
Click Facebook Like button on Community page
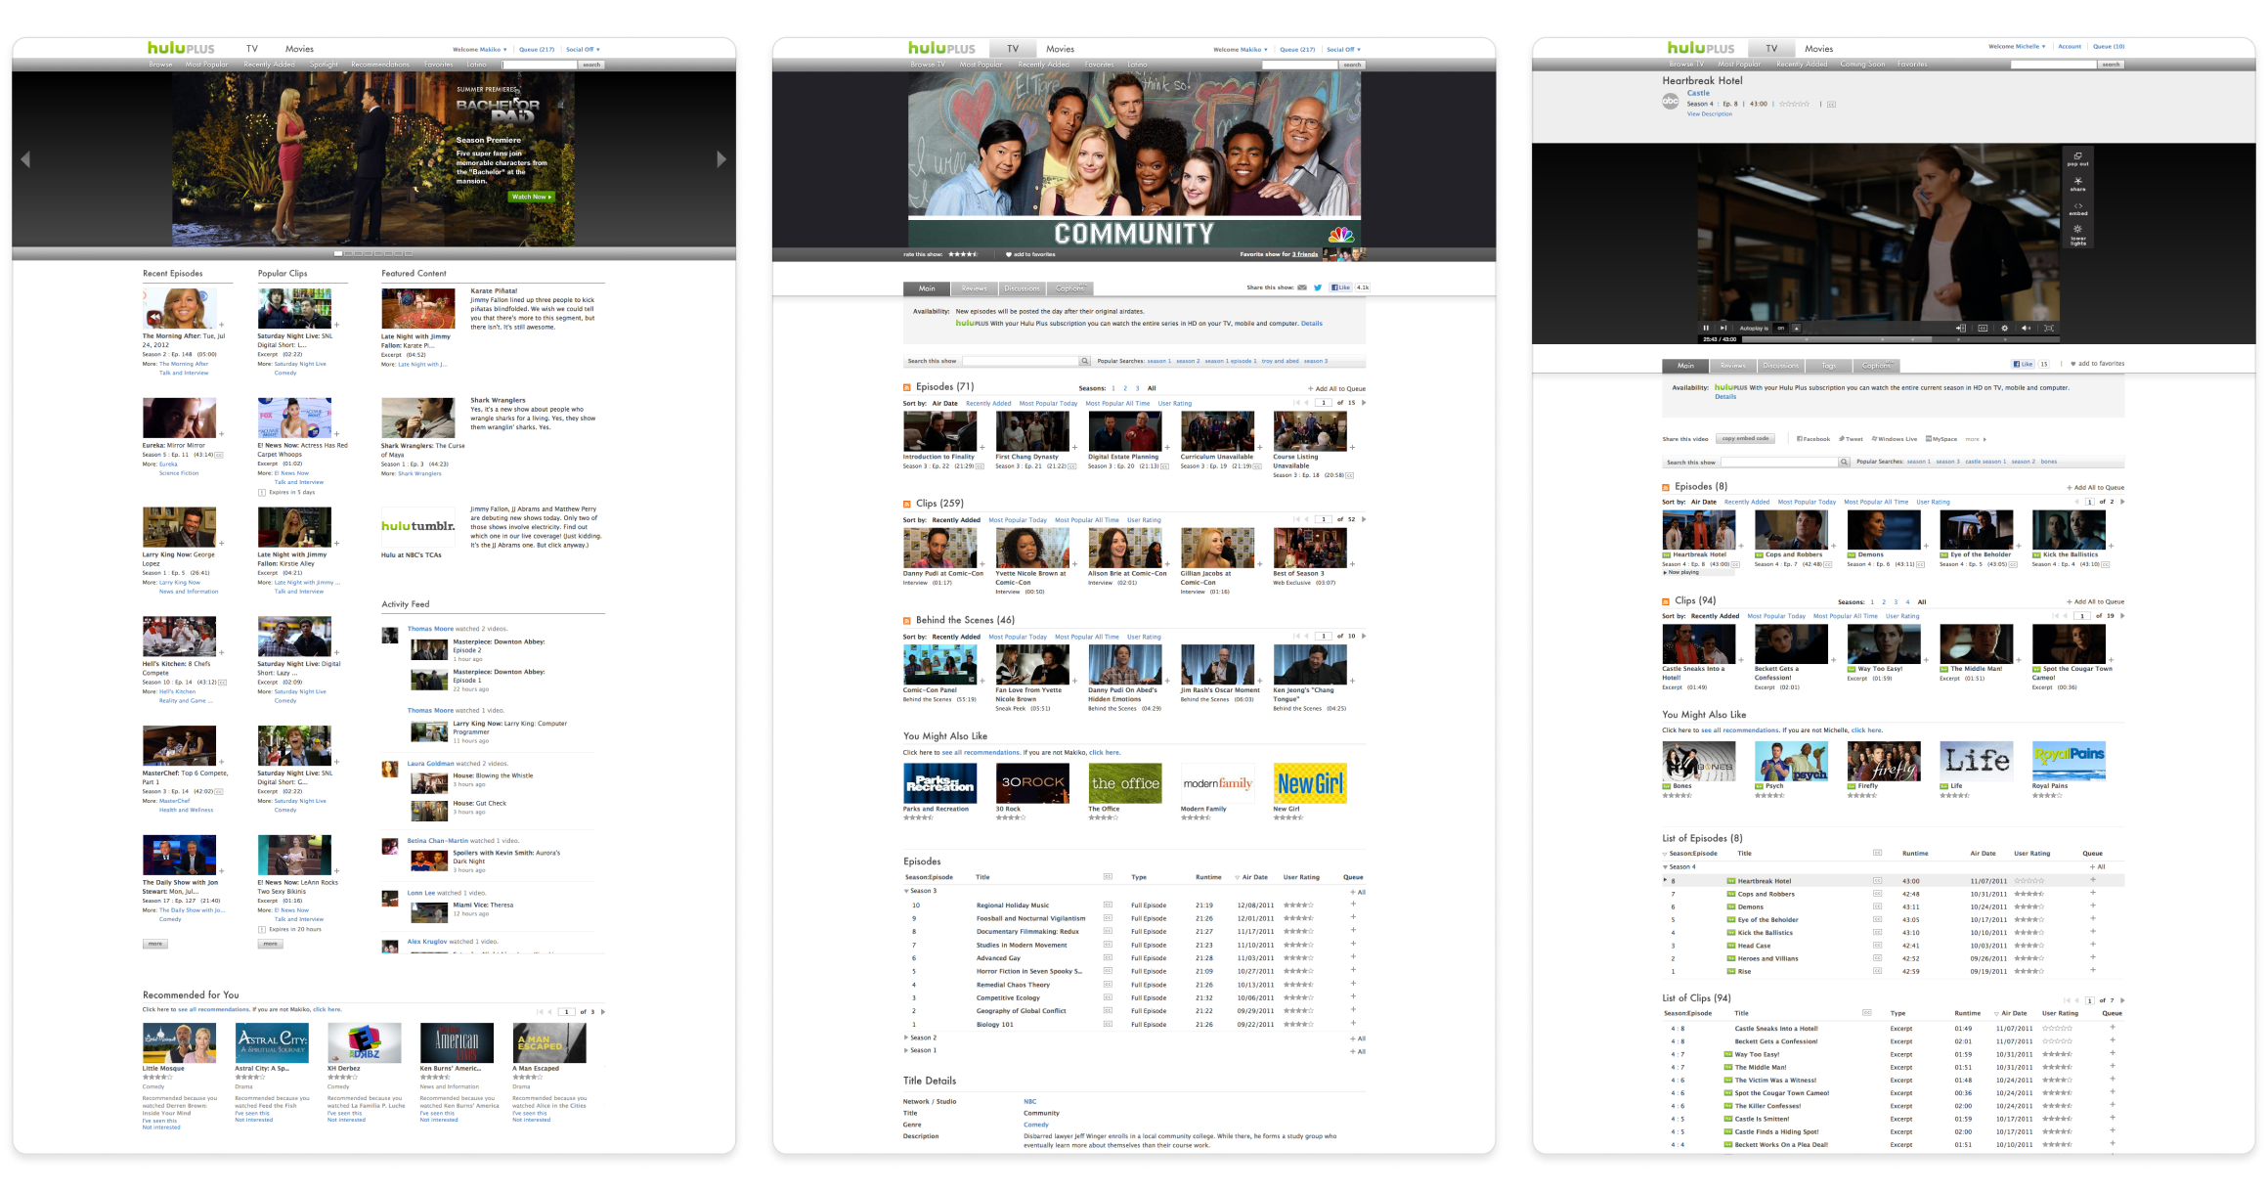[1340, 287]
